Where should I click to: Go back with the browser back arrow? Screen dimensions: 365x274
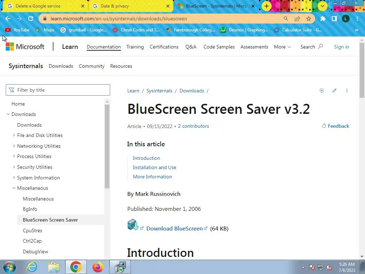(x=8, y=19)
